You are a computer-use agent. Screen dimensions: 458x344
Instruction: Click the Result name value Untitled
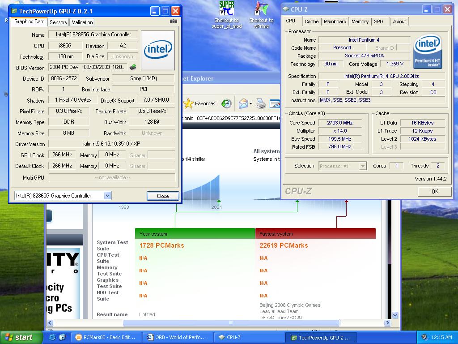(x=147, y=314)
